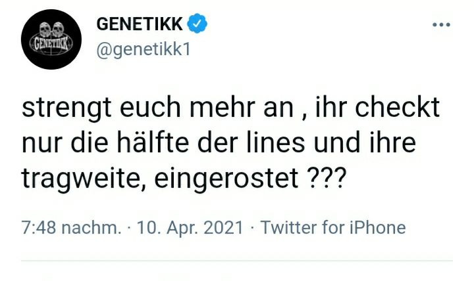474x281 pixels.
Task: Click the word "tragweite" in the tweet
Action: [84, 178]
